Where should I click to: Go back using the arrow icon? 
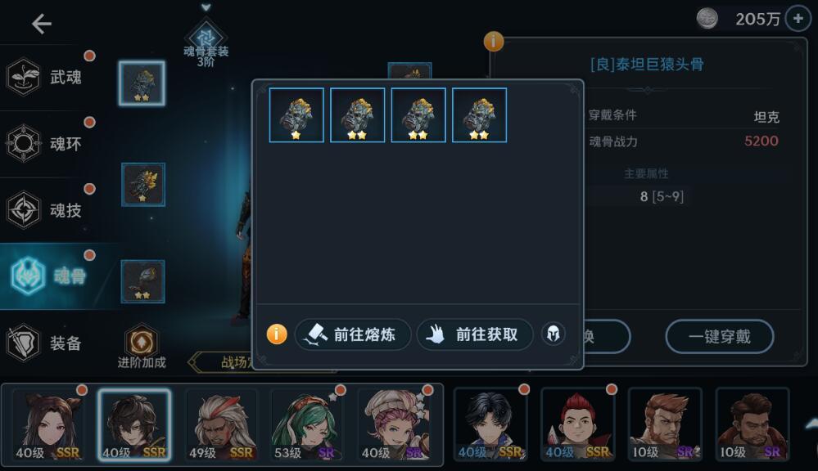[41, 24]
